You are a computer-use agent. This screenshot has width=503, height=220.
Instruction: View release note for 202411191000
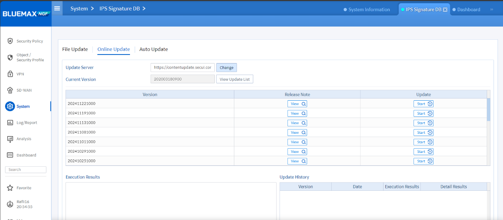[x=297, y=113]
